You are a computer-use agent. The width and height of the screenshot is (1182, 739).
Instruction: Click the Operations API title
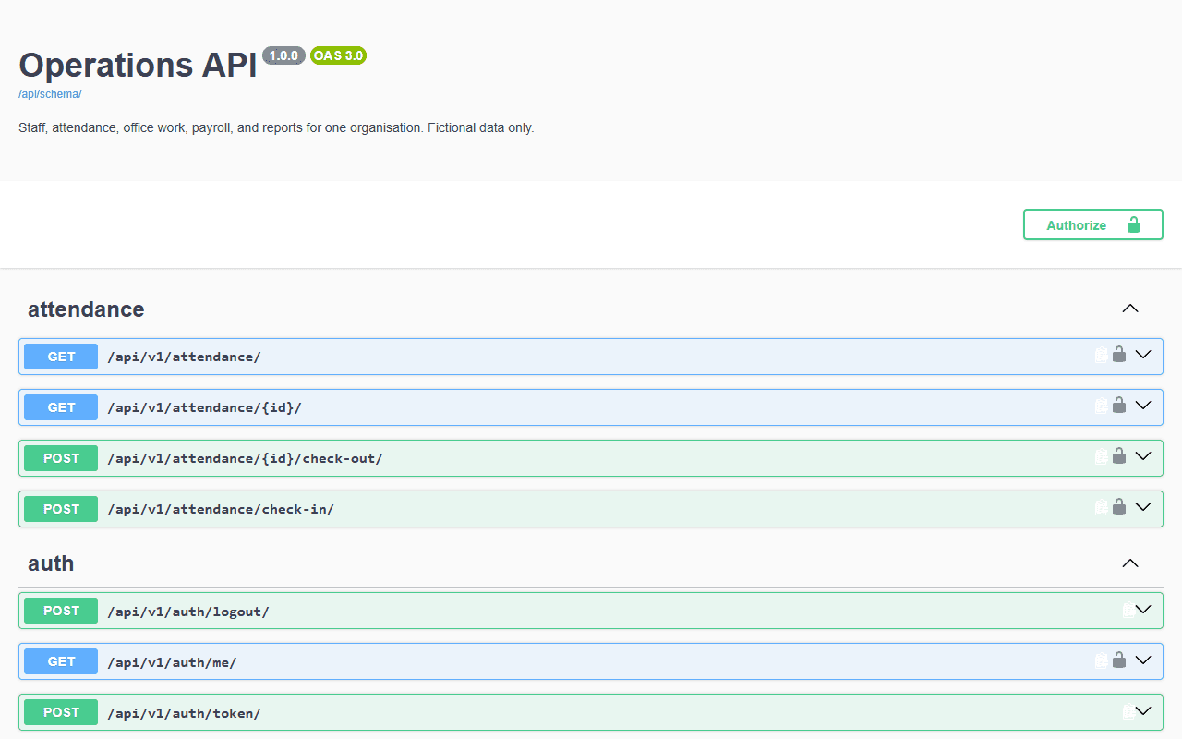click(138, 65)
